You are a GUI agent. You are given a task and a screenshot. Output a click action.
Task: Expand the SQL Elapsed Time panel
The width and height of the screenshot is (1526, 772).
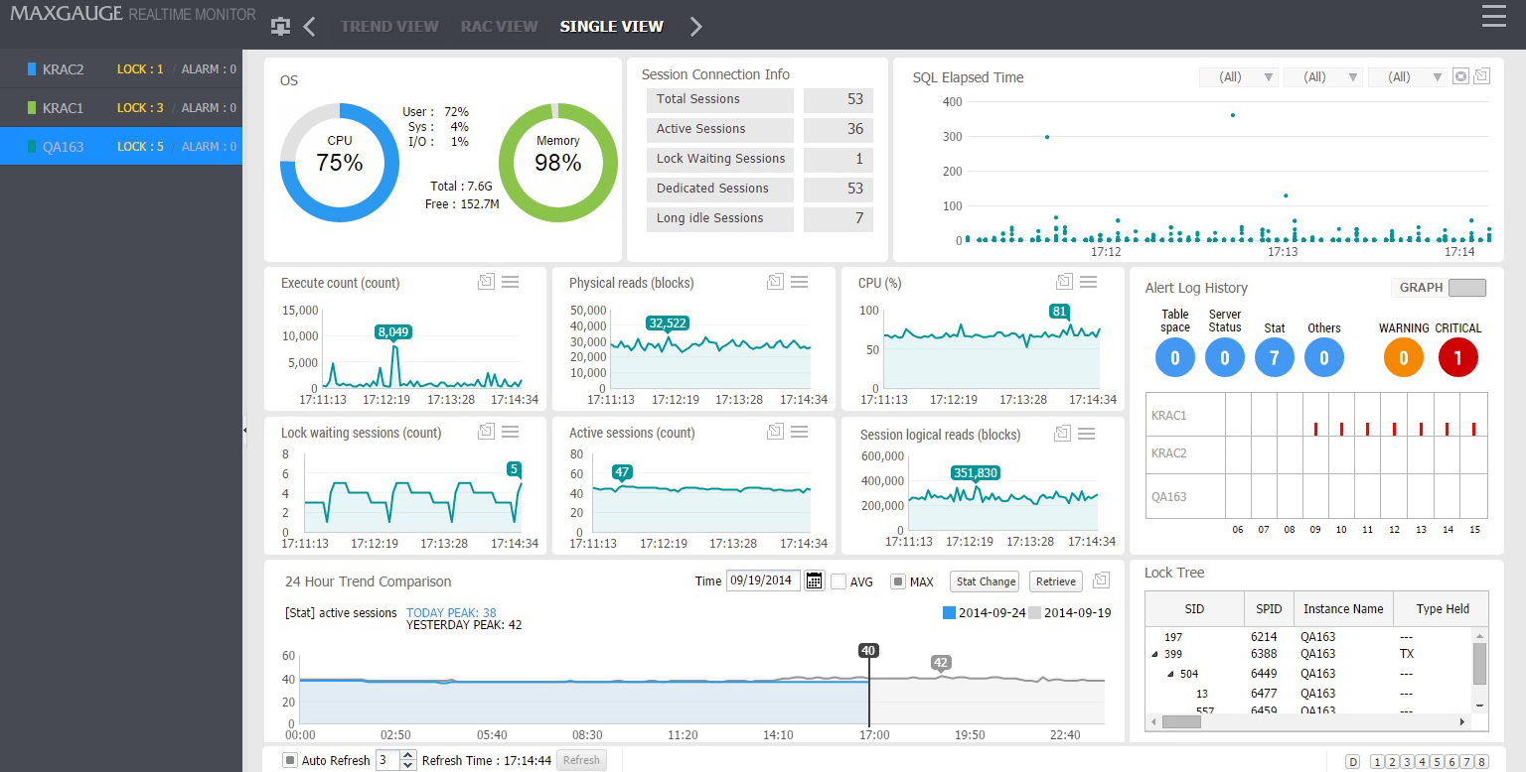(1481, 76)
